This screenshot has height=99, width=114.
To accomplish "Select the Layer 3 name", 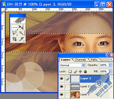I will point(86,78).
